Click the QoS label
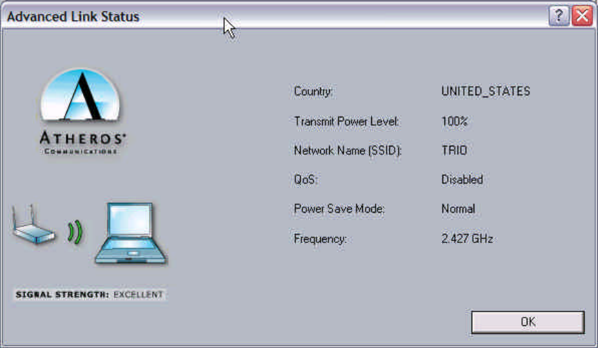598x348 pixels. [x=306, y=180]
